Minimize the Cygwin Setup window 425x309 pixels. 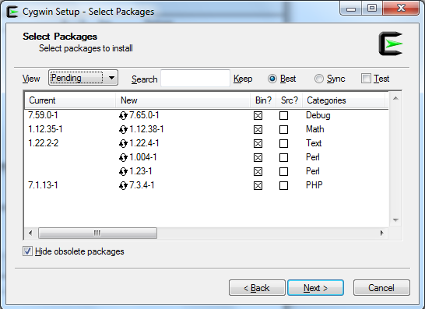351,9
